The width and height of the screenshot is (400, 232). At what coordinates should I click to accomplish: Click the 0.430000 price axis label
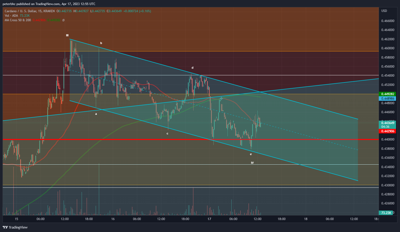pos(388,185)
